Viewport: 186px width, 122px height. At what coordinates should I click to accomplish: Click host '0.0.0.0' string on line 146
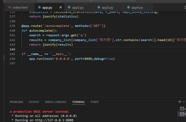[62, 59]
